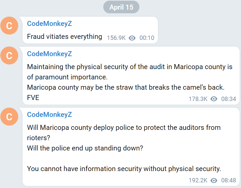Open CodeMonkeyZ name on first message
Image resolution: width=241 pixels, height=188 pixels.
pos(49,24)
